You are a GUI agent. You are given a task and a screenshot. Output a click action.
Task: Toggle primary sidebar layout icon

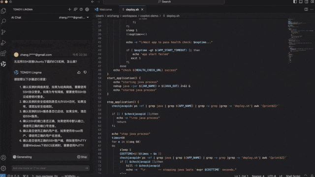pos(295,1)
